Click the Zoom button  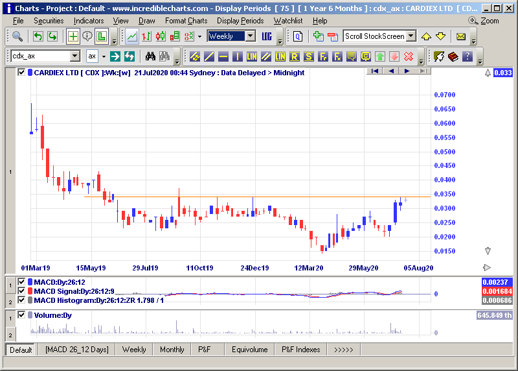(484, 21)
